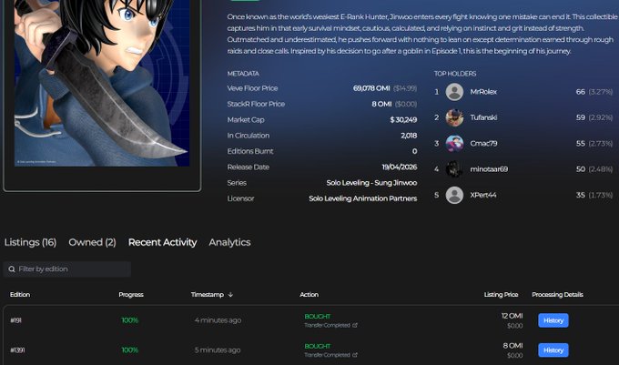Open the Cmac79 holder profile name
Image resolution: width=619 pixels, height=365 pixels.
coord(483,144)
